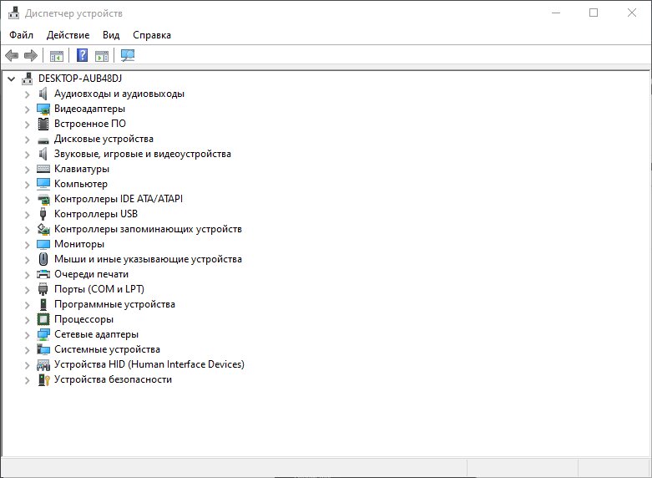Viewport: 652px width, 478px height.
Task: Select the Мониторы tree item
Action: pyautogui.click(x=79, y=244)
